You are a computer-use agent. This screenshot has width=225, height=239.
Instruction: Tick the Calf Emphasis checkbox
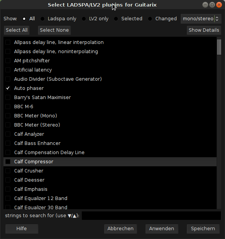pos(8,189)
